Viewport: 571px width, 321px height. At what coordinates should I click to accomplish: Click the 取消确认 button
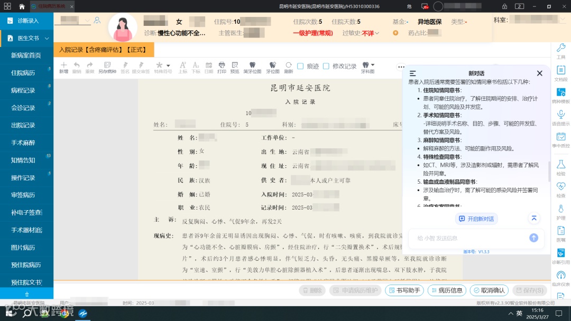click(489, 290)
